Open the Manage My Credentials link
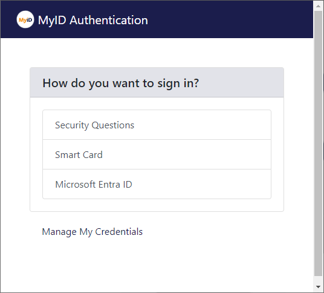Screen dimensions: 324x293 click(x=92, y=232)
